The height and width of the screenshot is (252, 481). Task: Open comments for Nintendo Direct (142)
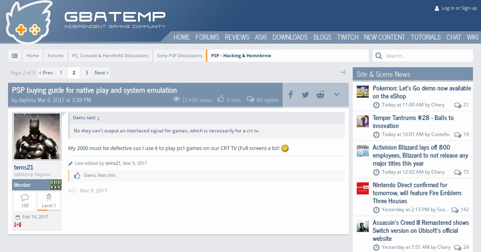(460, 210)
